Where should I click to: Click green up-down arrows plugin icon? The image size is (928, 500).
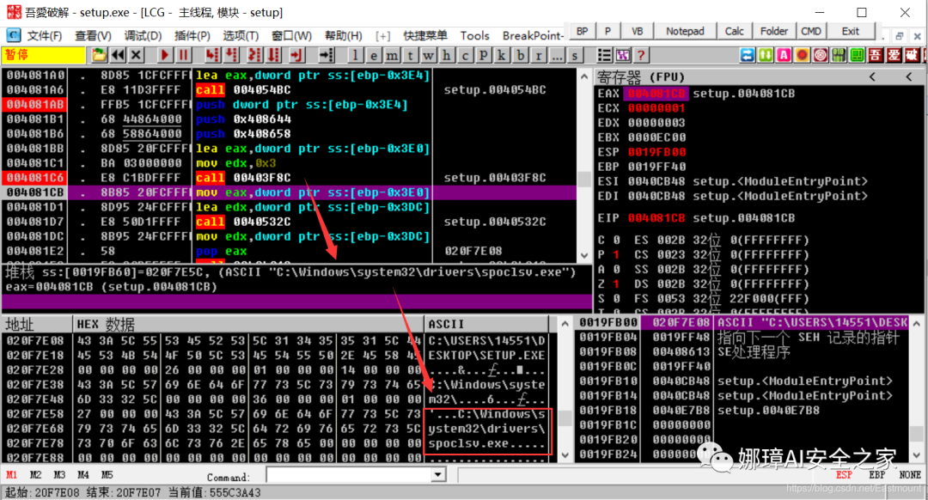766,55
